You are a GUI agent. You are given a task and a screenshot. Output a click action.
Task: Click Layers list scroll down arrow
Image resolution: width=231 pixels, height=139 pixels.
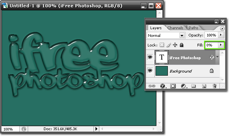pyautogui.click(x=222, y=80)
